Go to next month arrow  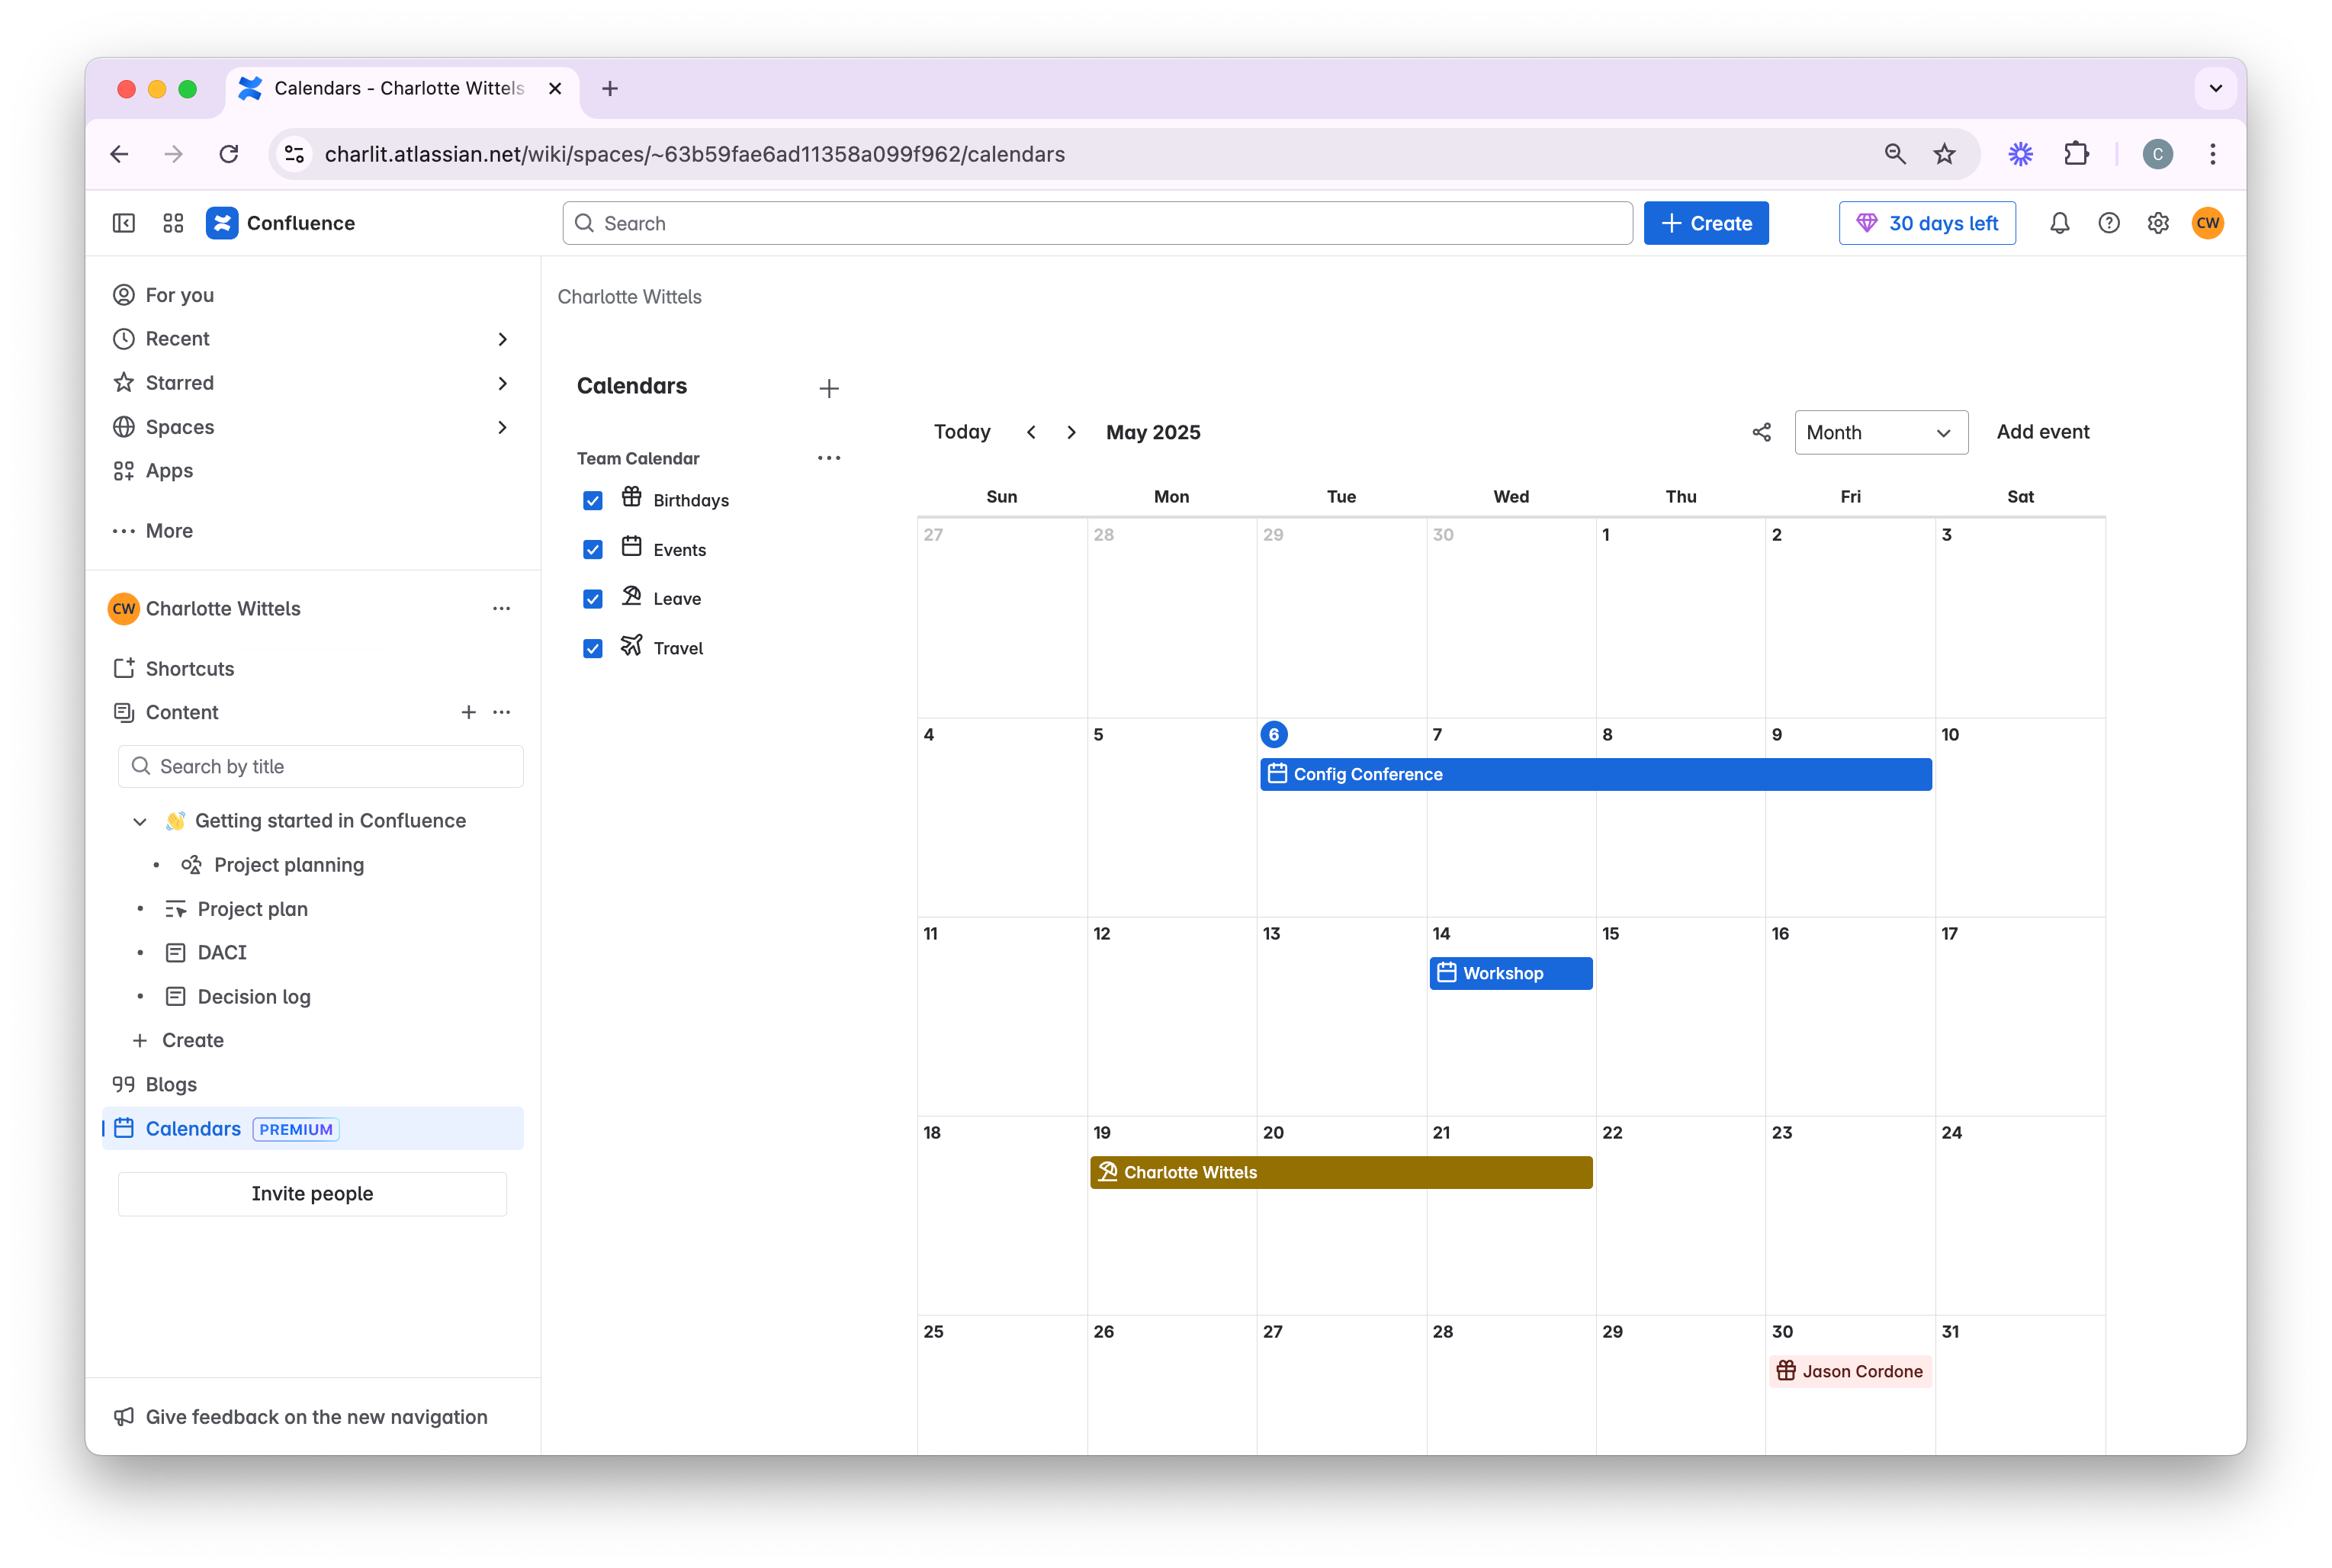pos(1071,432)
